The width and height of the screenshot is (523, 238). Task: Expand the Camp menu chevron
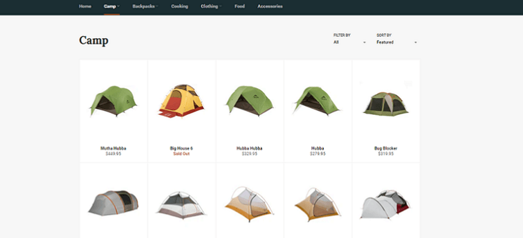coord(118,7)
